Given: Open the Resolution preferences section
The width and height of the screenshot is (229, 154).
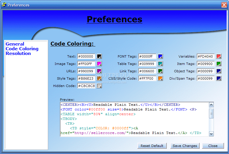Looking at the screenshot, I should tap(18, 53).
